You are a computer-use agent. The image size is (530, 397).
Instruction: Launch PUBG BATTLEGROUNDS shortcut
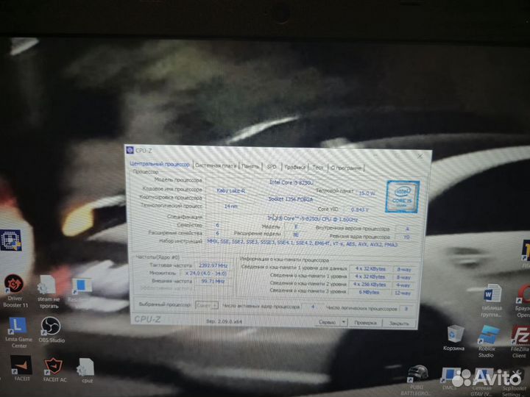tap(417, 381)
